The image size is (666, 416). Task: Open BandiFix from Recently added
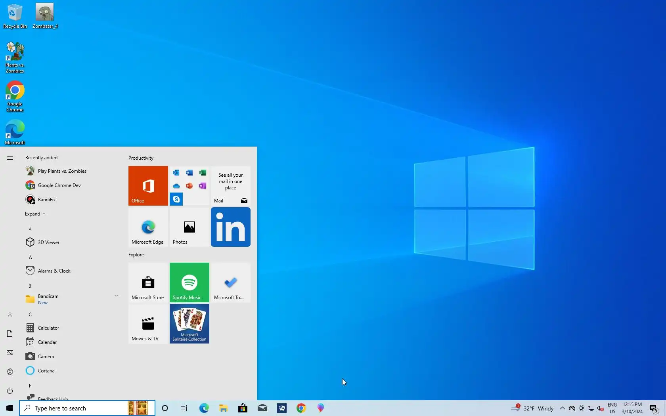tap(71, 200)
